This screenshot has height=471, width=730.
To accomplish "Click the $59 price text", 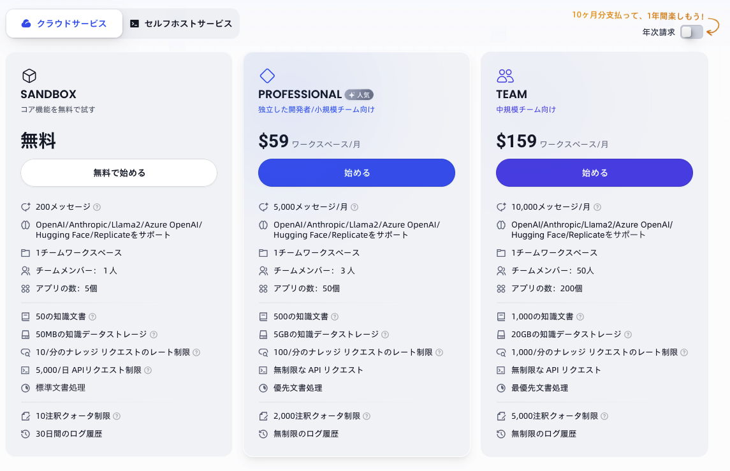I will point(274,141).
